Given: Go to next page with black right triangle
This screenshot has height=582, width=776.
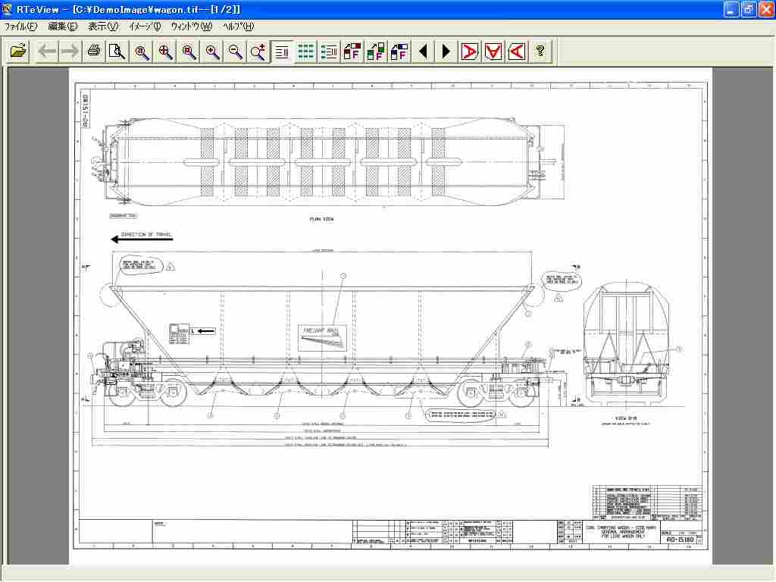Looking at the screenshot, I should (x=446, y=51).
